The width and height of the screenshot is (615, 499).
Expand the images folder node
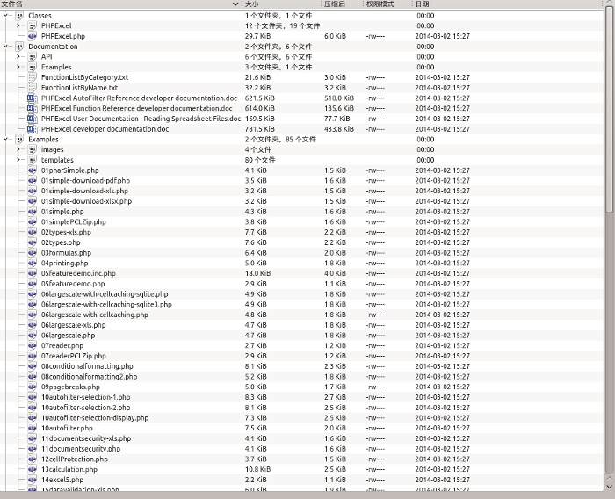18,149
